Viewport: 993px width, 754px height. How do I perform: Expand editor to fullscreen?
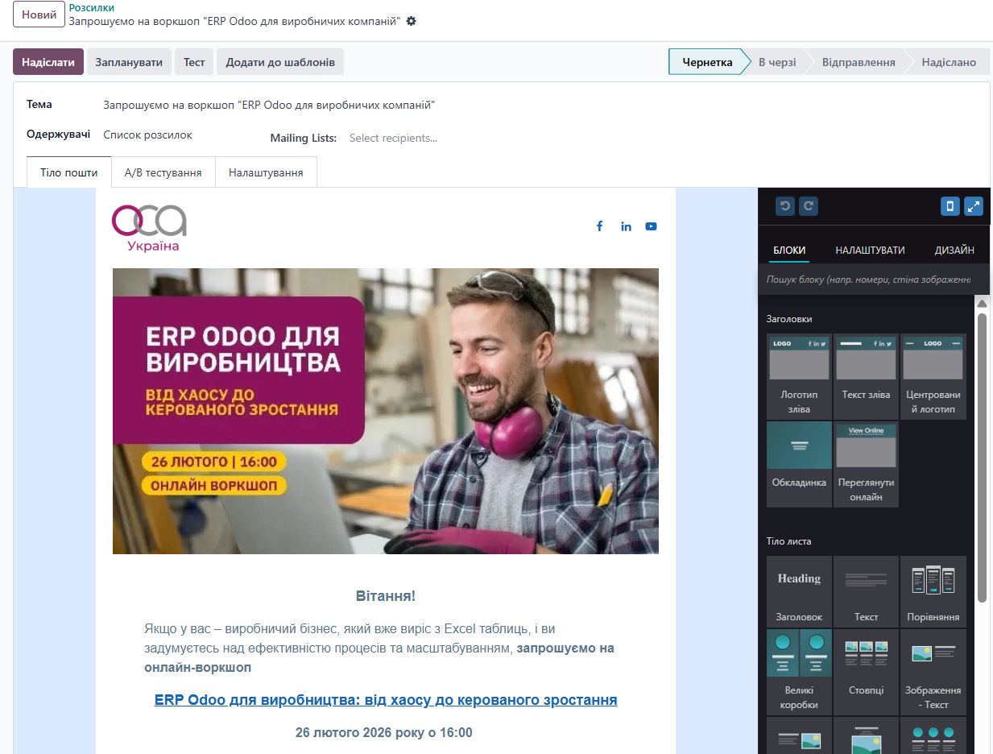click(973, 206)
